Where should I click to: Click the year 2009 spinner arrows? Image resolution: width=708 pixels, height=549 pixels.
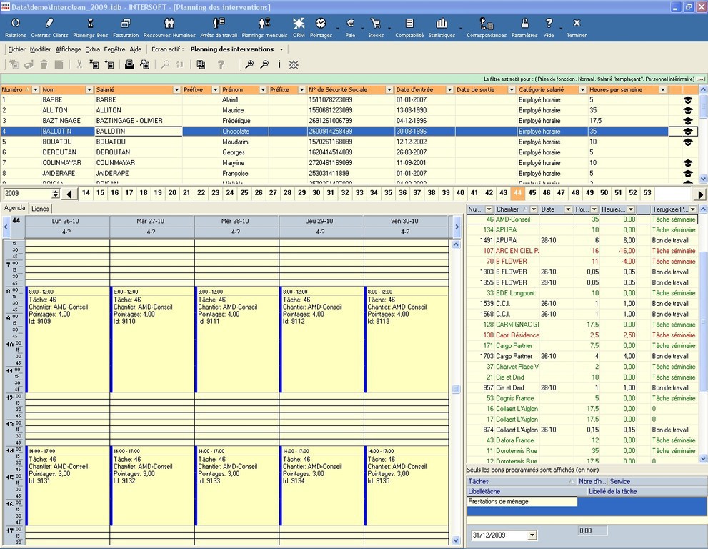pyautogui.click(x=56, y=194)
